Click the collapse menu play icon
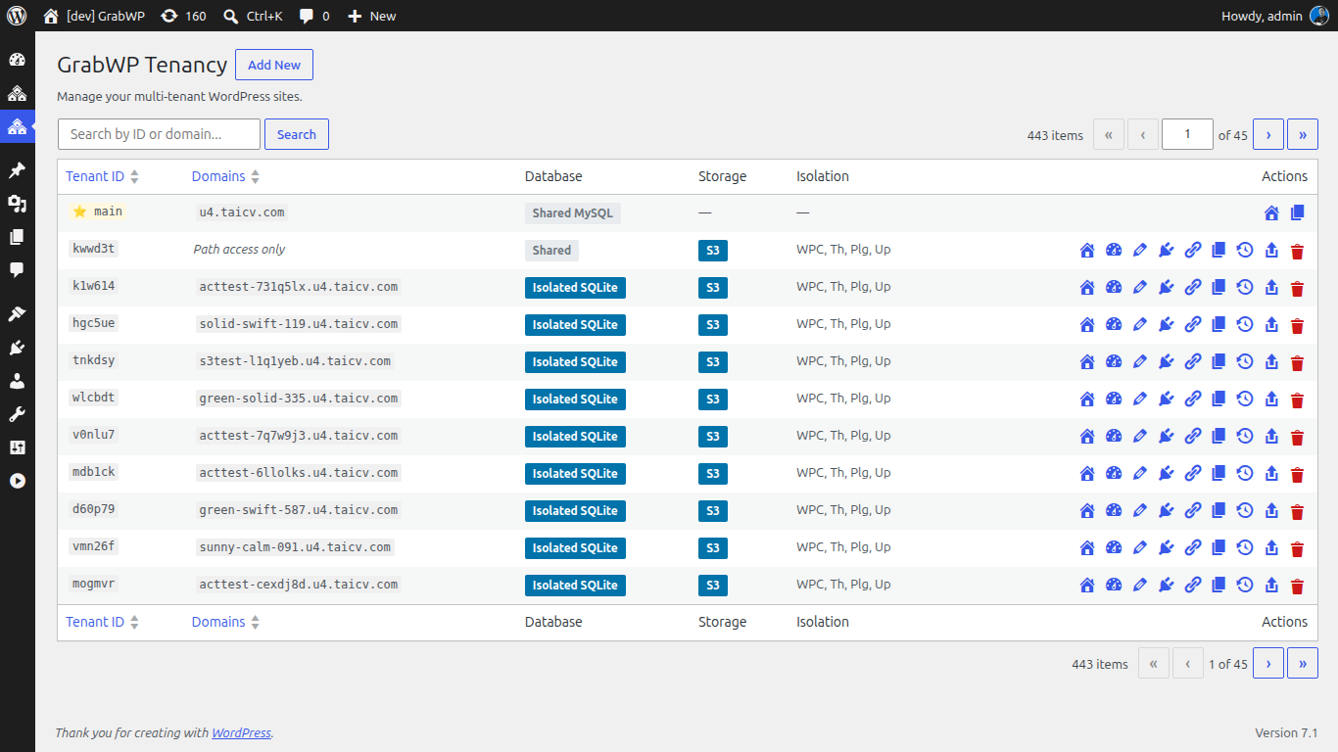1338x752 pixels. pyautogui.click(x=17, y=481)
